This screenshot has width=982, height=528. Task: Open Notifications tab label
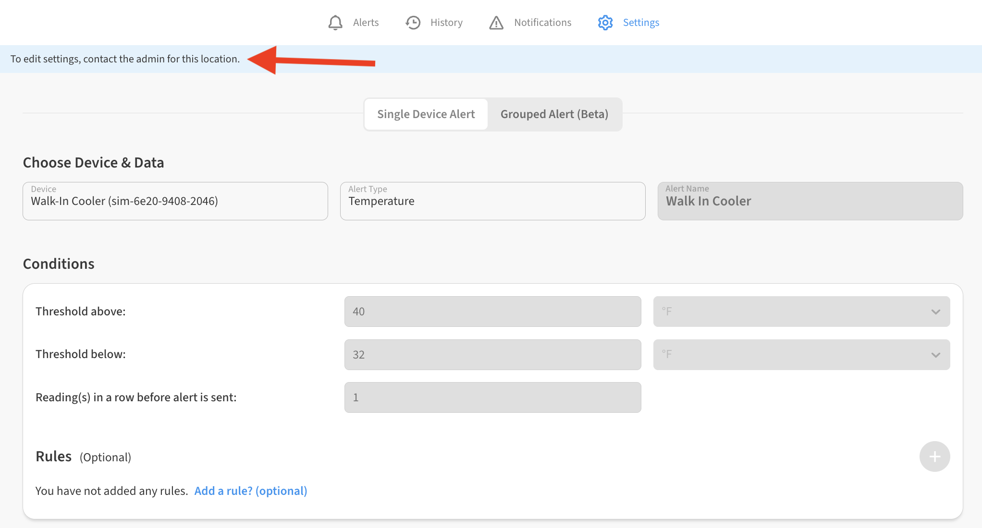click(542, 23)
